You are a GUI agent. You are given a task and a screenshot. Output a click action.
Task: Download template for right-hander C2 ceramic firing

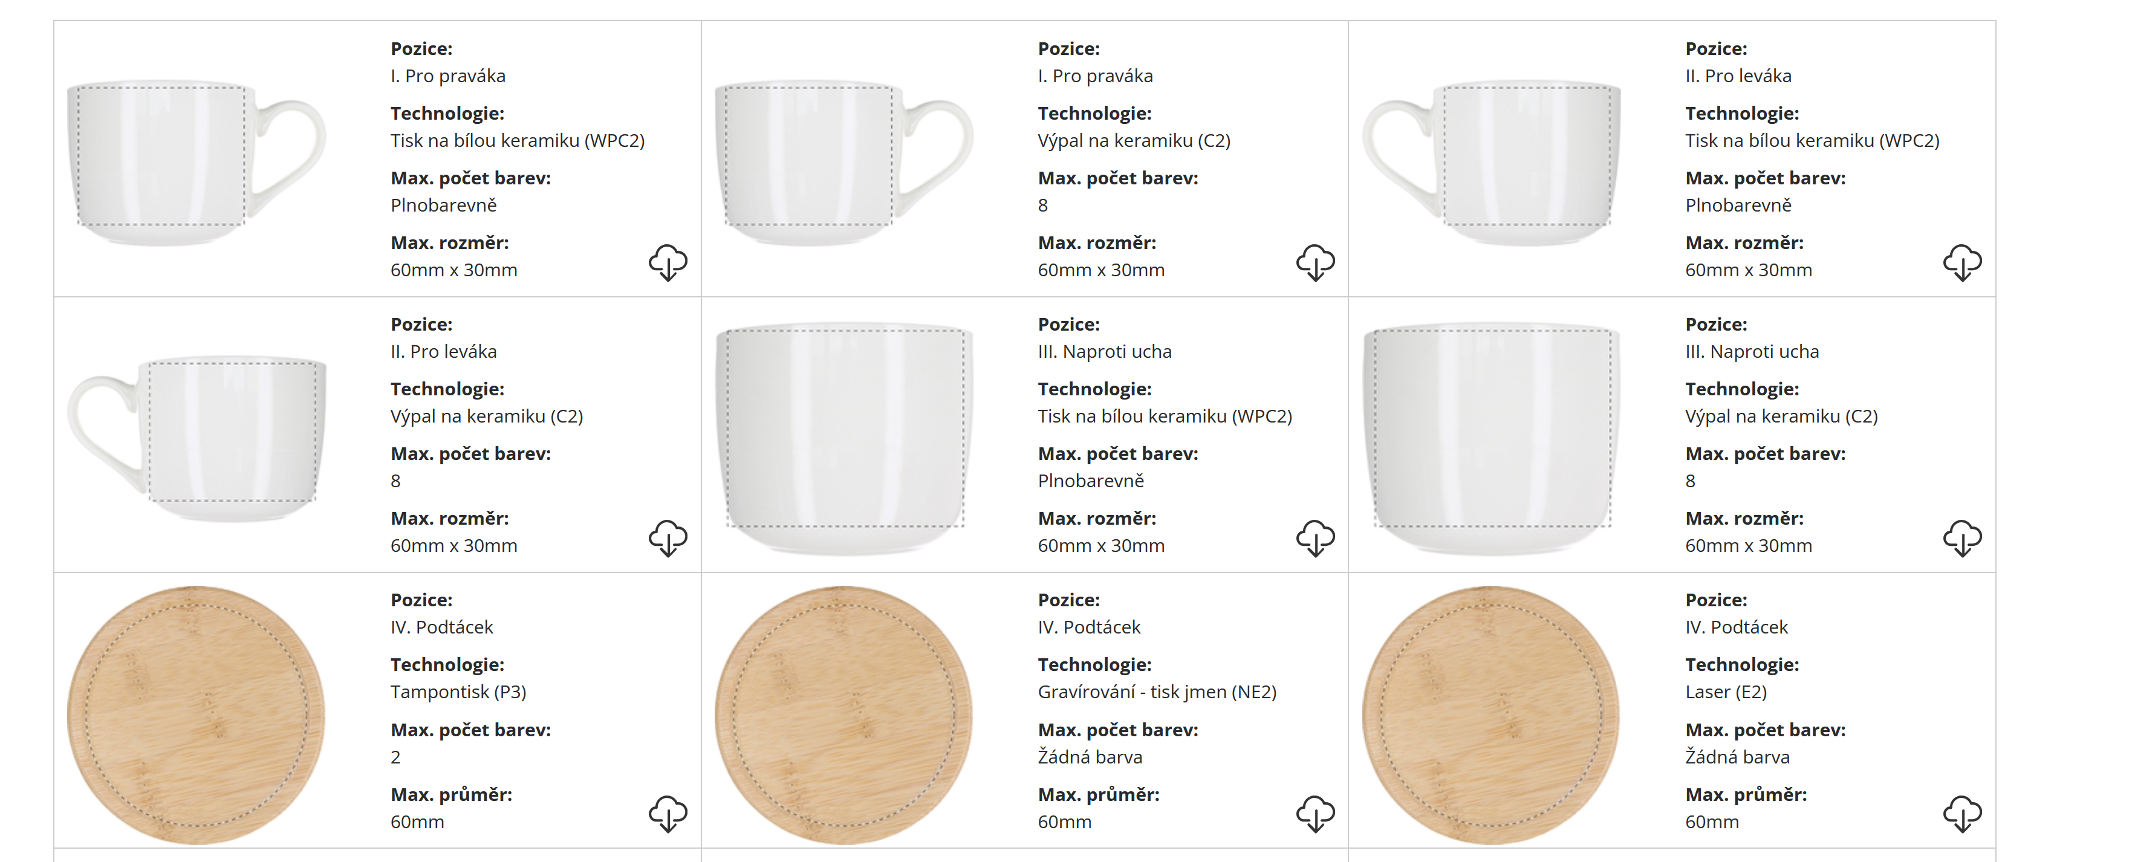pos(1315,262)
